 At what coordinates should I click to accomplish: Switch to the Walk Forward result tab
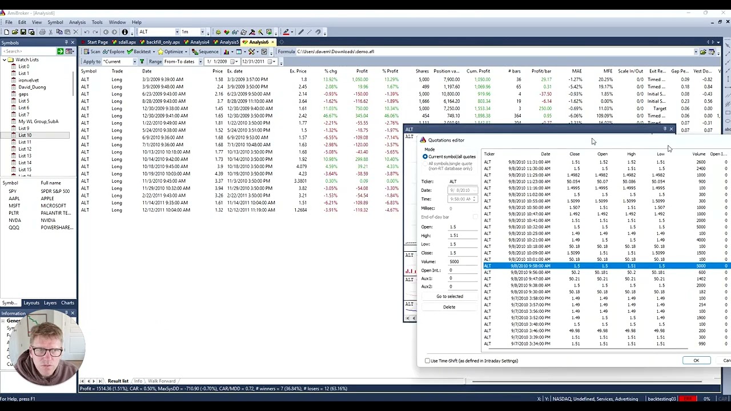pyautogui.click(x=162, y=381)
